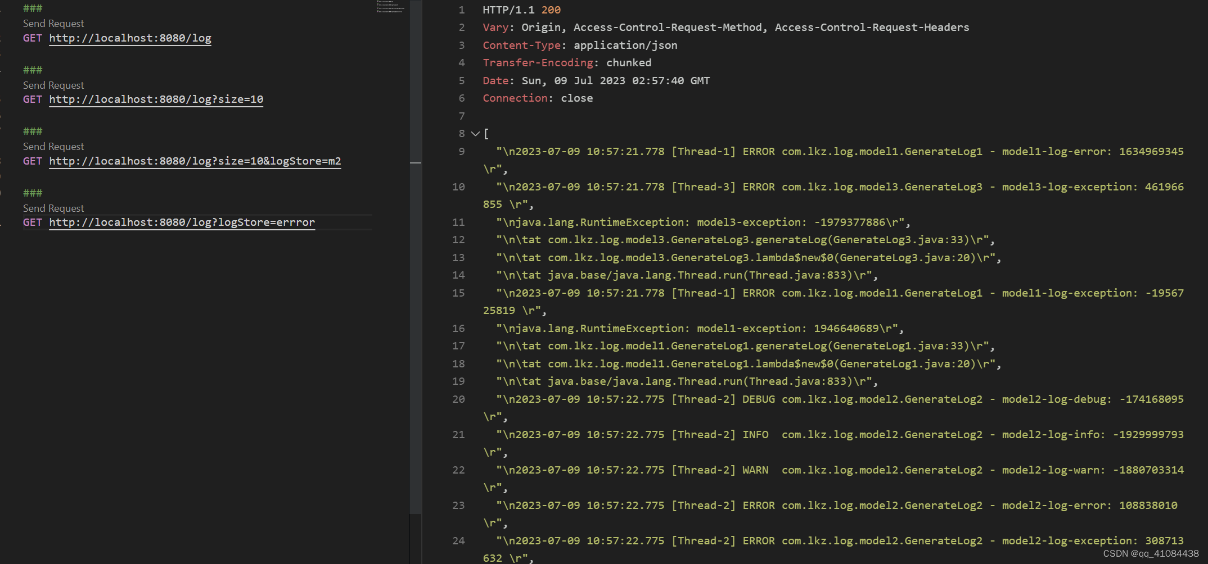Click the first ### request separator
This screenshot has width=1208, height=564.
tap(33, 8)
